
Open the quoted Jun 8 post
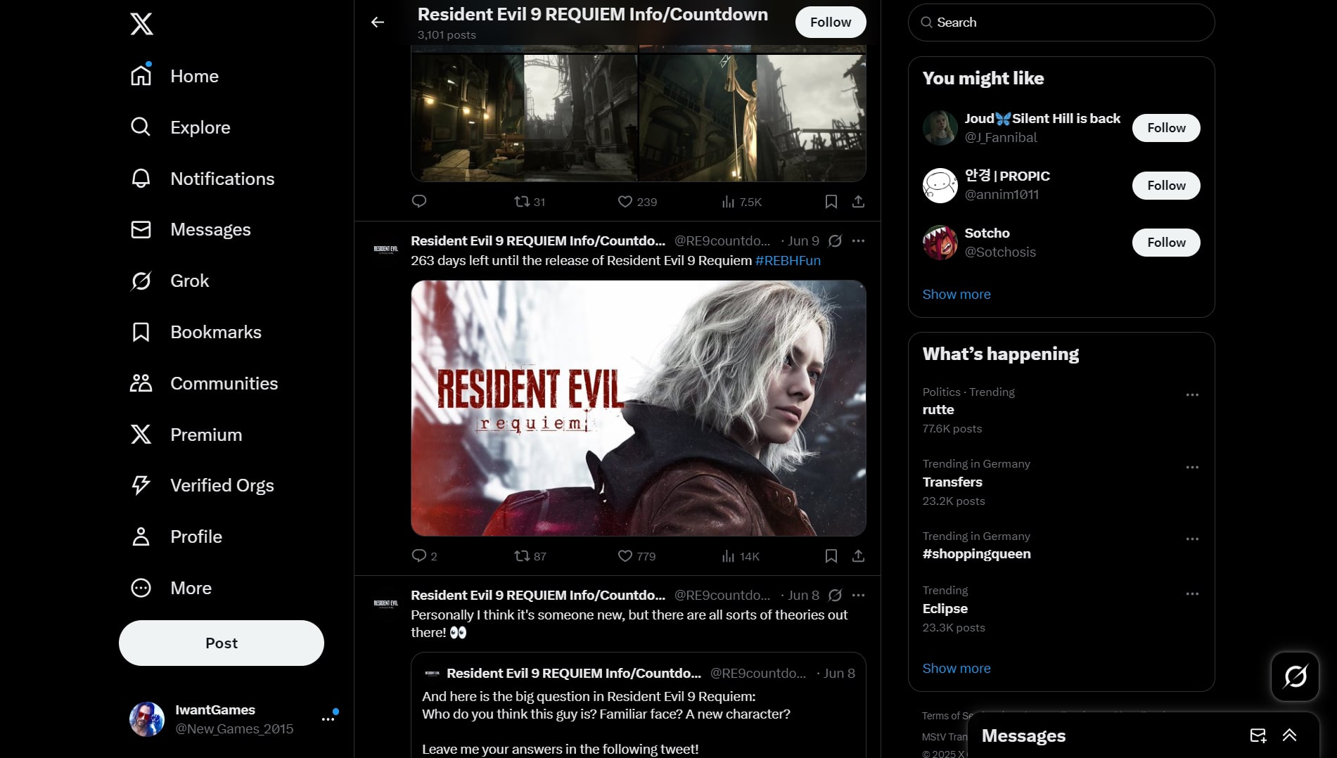point(639,705)
